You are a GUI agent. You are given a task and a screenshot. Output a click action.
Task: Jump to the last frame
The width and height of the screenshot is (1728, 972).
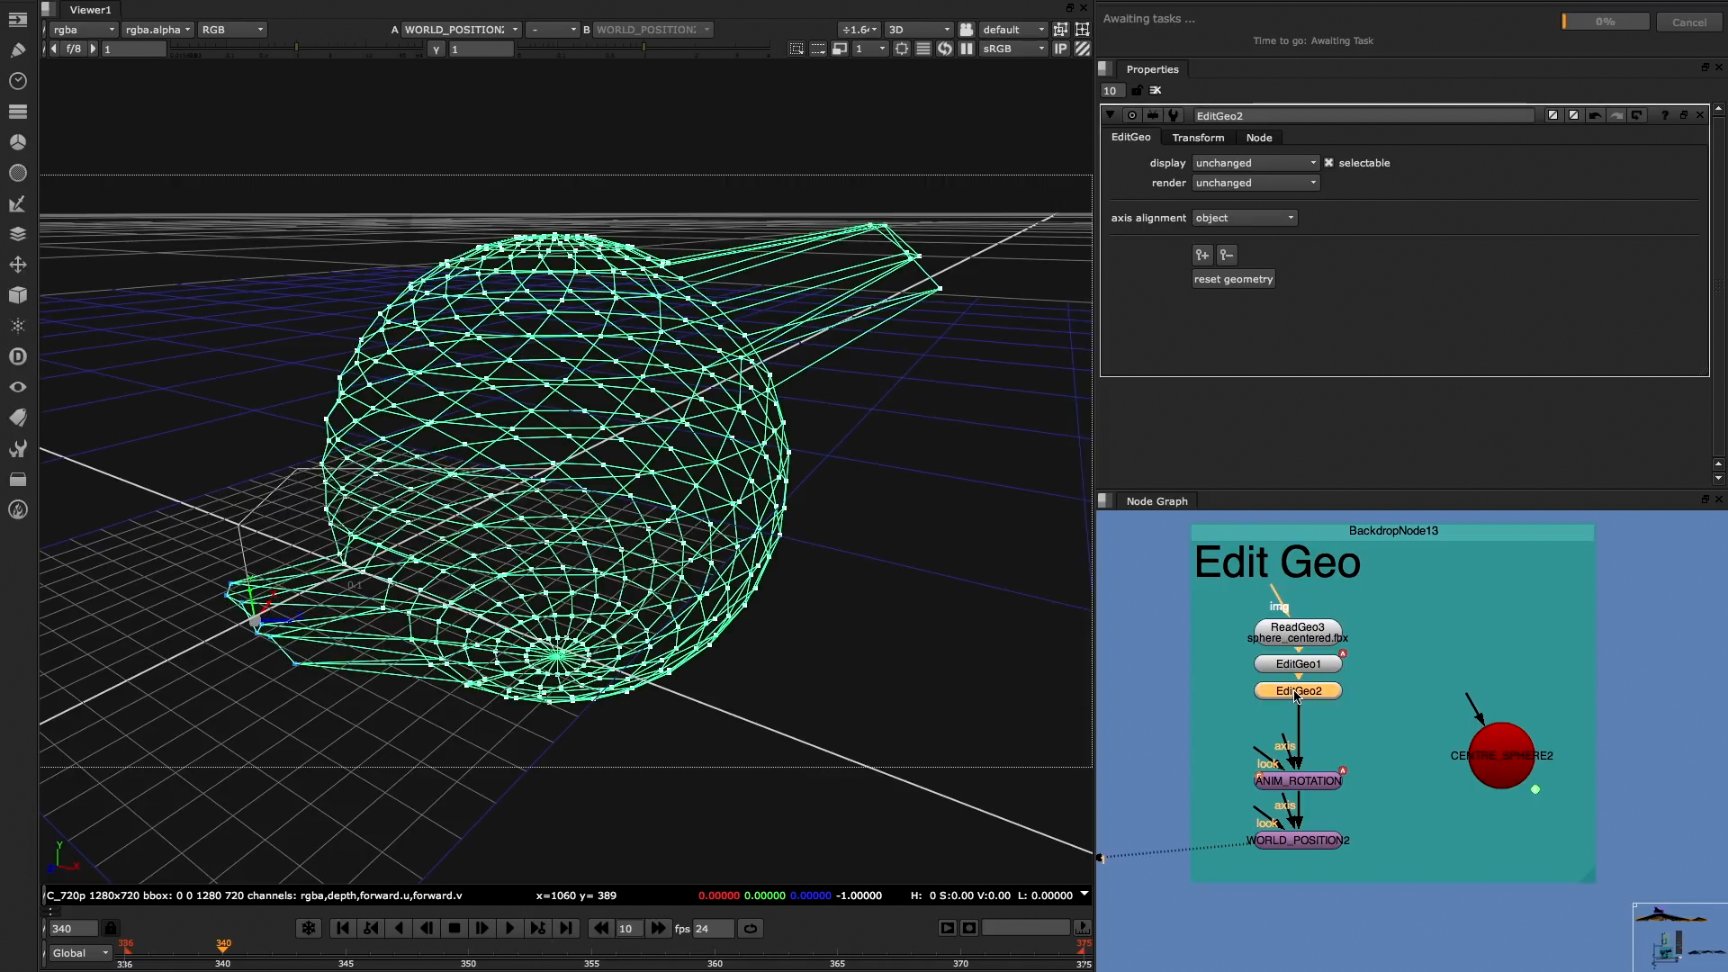click(x=565, y=928)
